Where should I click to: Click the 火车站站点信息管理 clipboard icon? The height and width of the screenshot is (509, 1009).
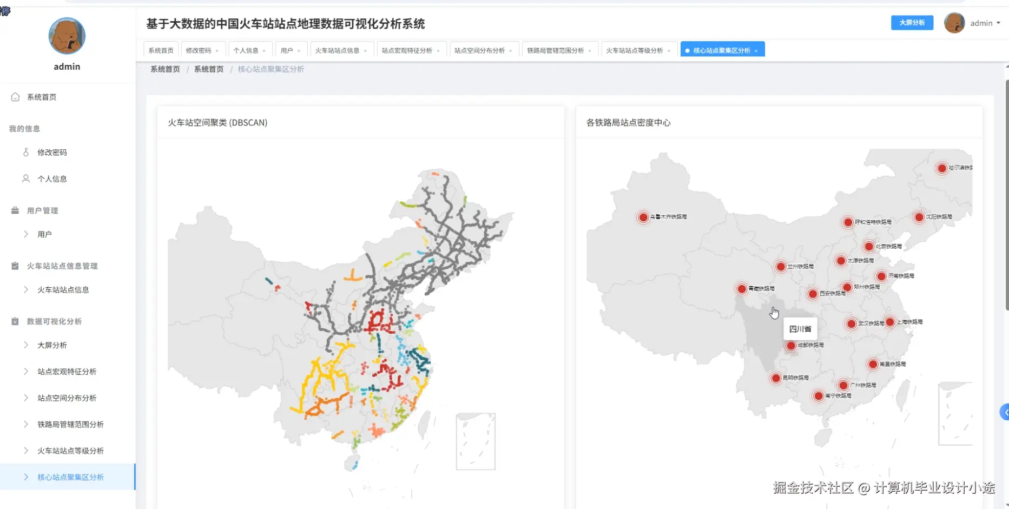15,266
